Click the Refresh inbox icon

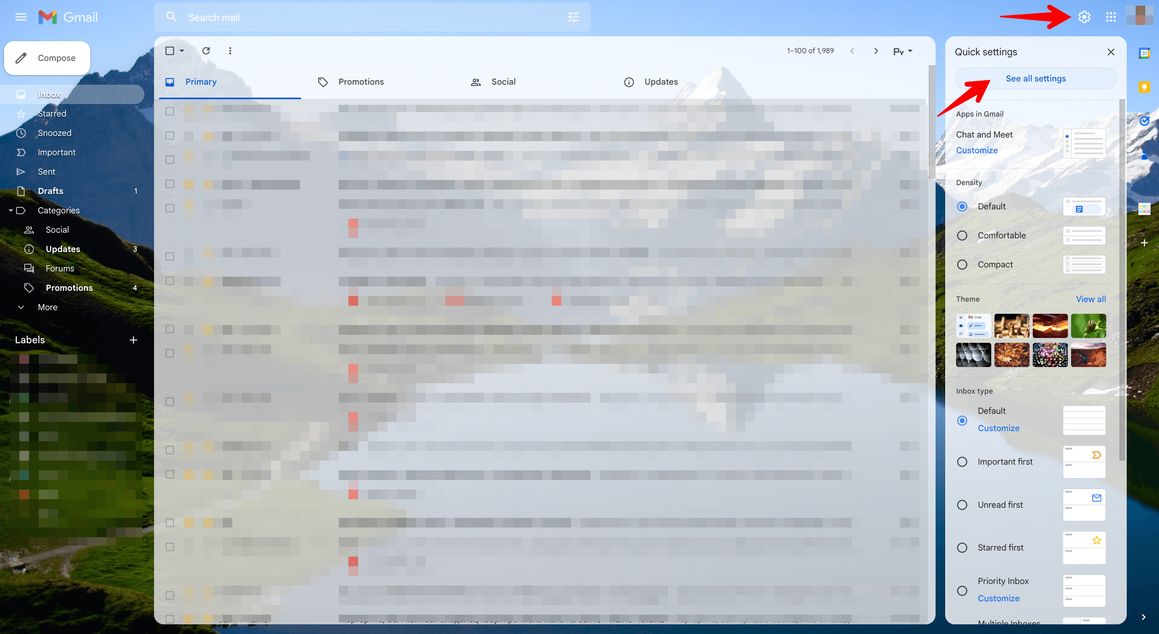tap(206, 51)
